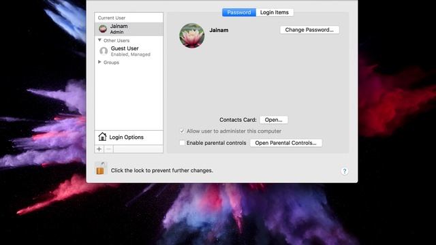
Task: Click the Guest User silhouette icon
Action: point(104,51)
